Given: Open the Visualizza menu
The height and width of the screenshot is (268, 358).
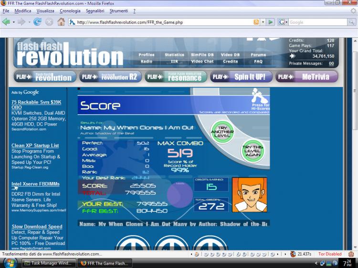Looking at the screenshot, I should (45, 11).
